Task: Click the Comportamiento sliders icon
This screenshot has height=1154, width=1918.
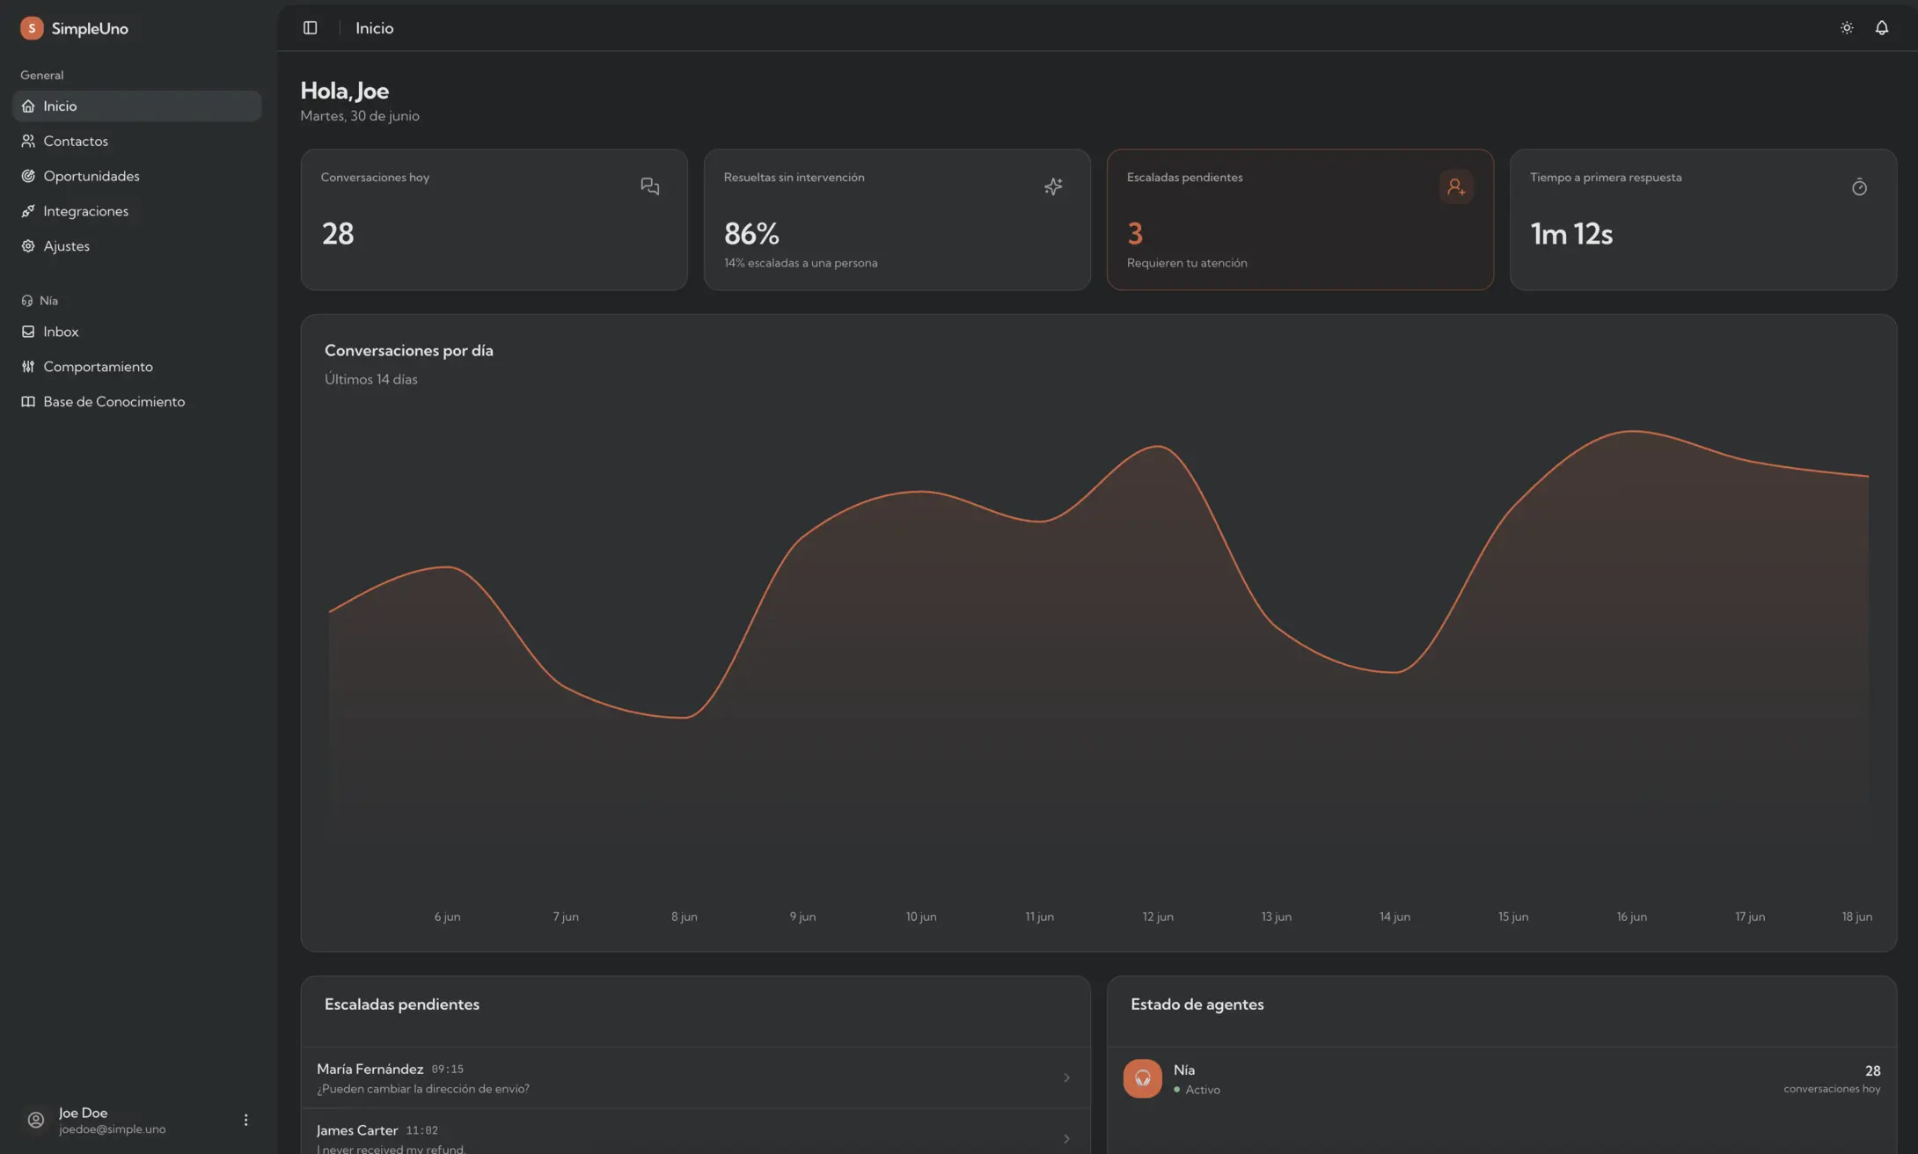Action: point(28,367)
